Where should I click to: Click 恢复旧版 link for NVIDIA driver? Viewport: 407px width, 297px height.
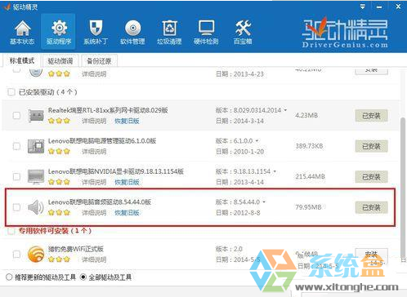click(x=127, y=182)
